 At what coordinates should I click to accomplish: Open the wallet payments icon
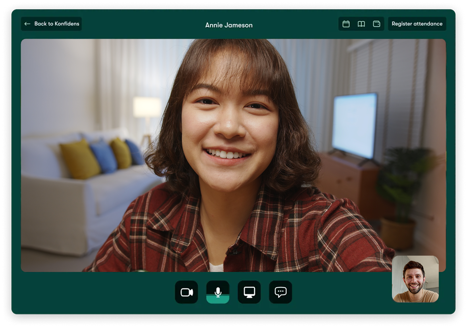click(x=376, y=24)
